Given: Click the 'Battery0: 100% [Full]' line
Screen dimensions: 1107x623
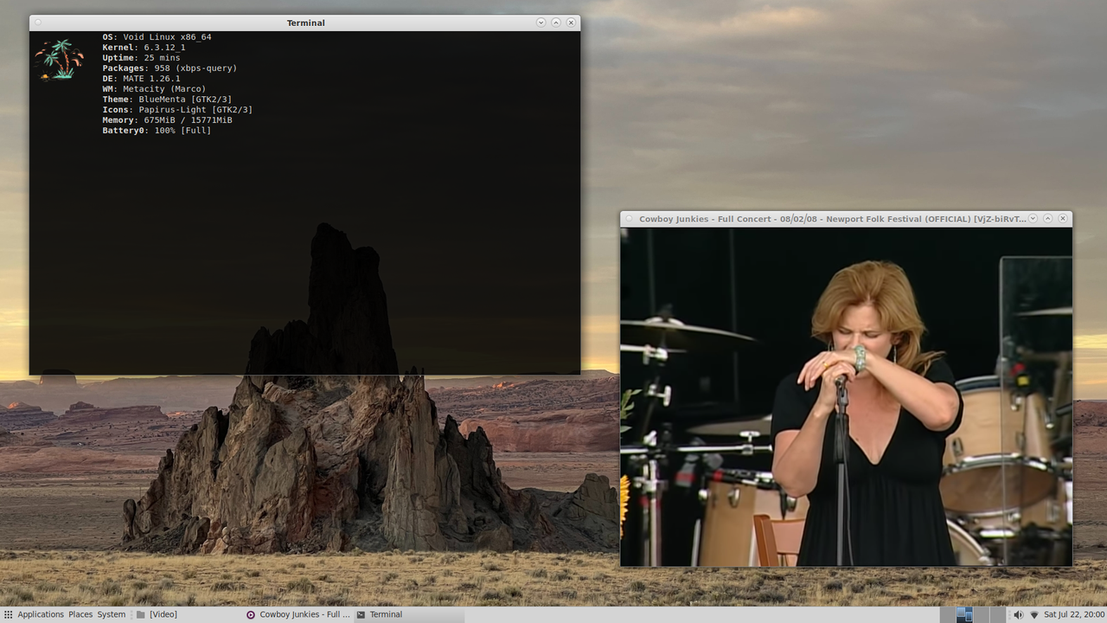Looking at the screenshot, I should tap(157, 131).
